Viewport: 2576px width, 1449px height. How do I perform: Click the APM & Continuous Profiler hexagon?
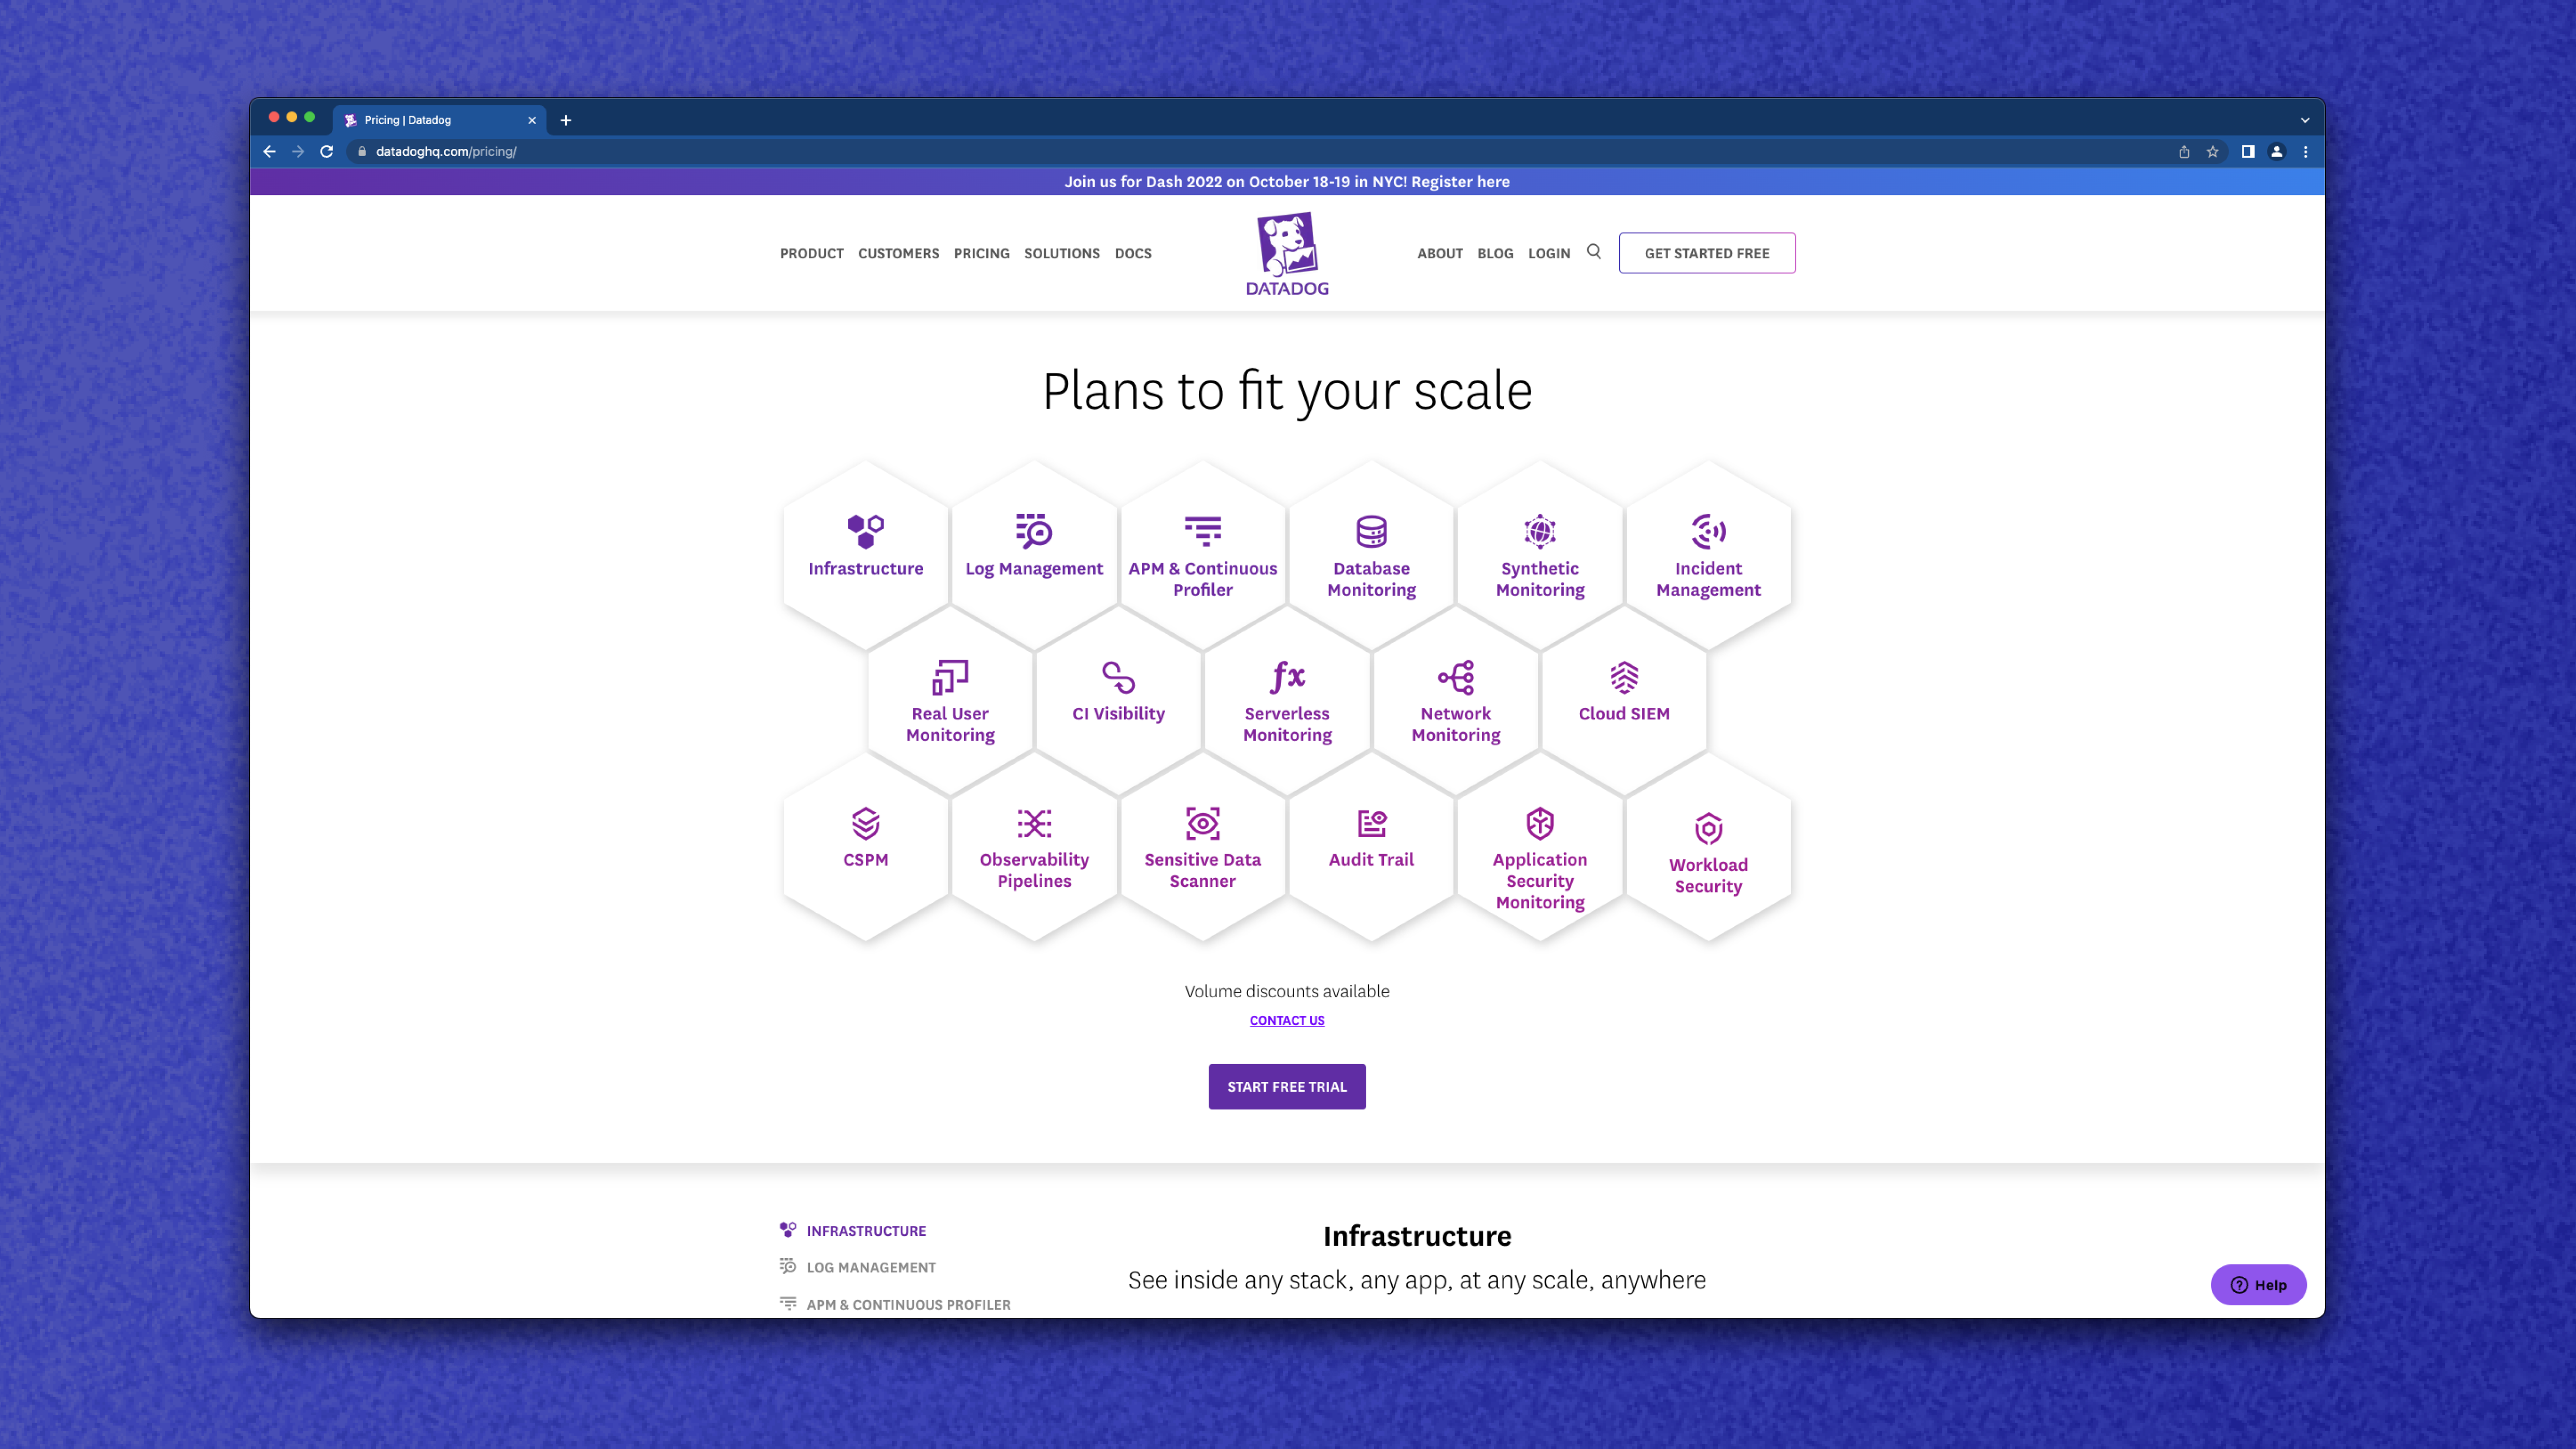pos(1202,532)
